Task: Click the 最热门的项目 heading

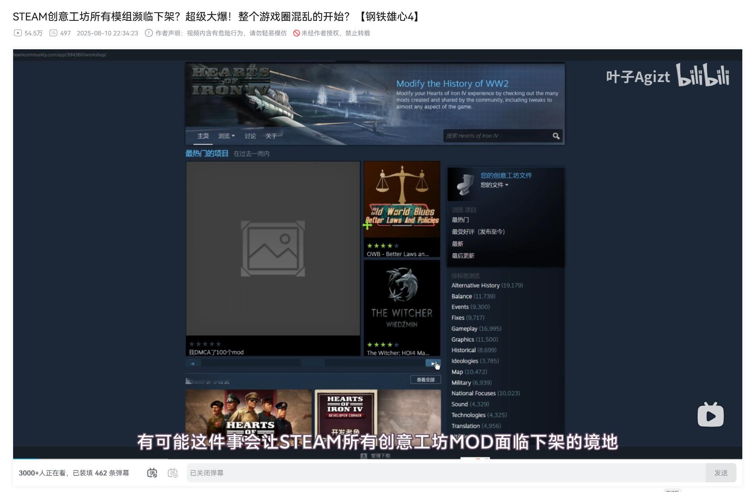Action: 207,153
